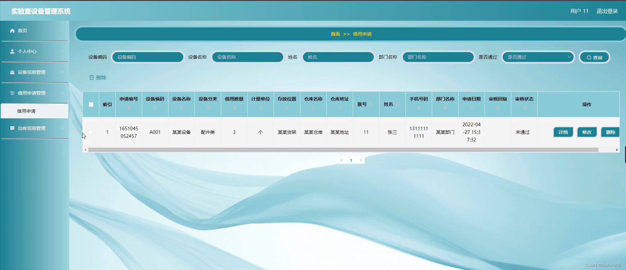Image resolution: width=626 pixels, height=270 pixels.
Task: Open 设备信息管理 sidebar menu
Action: [35, 72]
